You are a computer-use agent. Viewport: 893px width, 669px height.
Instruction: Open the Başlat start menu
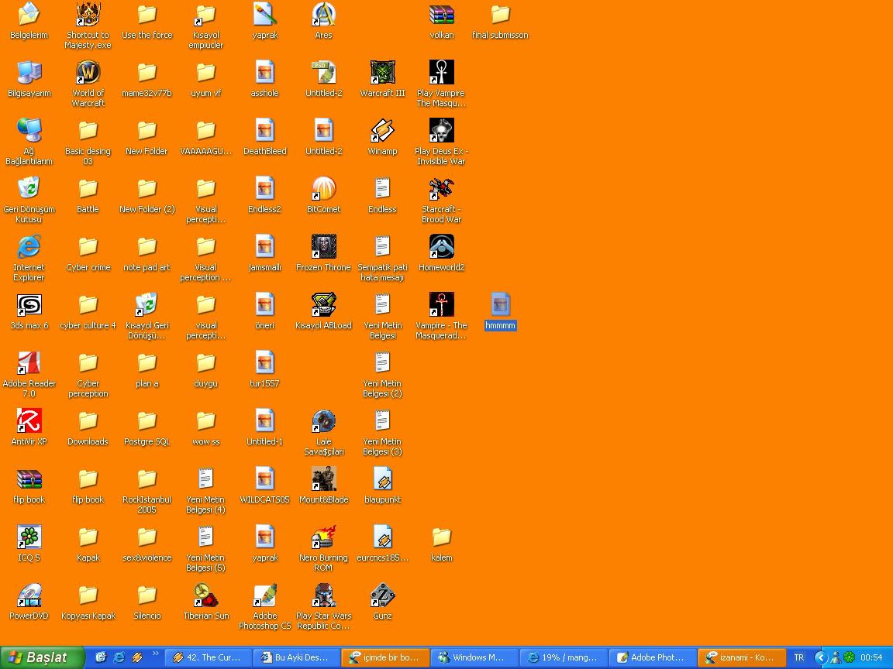click(42, 657)
